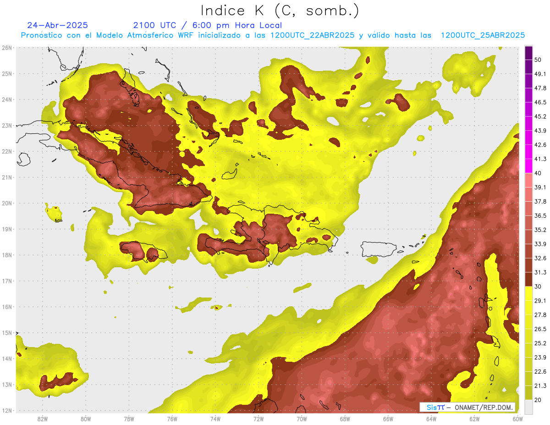Click the 25N latitude label
The width and height of the screenshot is (550, 425).
7,73
